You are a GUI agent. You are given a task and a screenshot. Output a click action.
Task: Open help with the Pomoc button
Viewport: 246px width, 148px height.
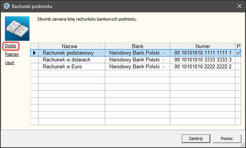[227, 138]
